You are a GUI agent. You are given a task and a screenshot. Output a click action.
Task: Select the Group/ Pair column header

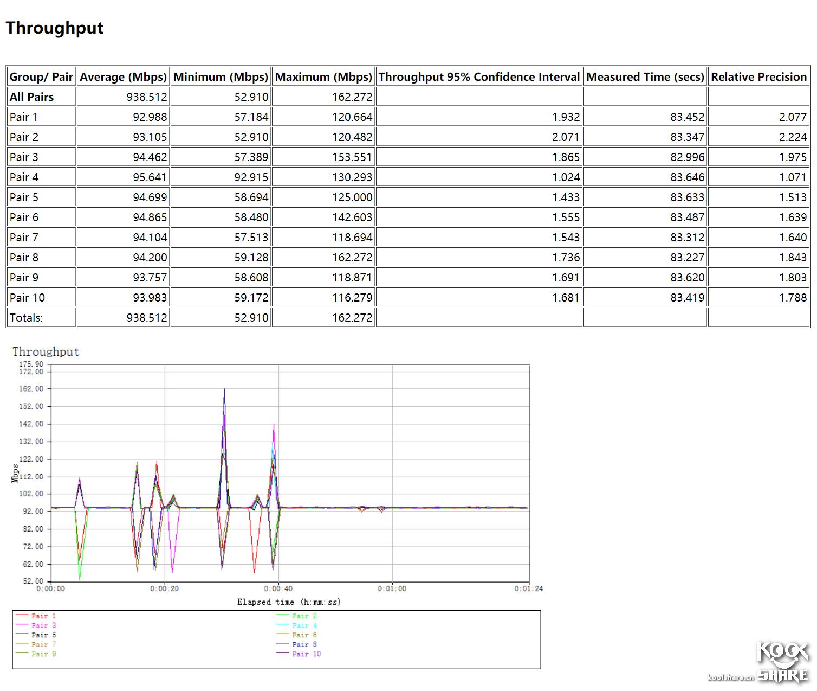[41, 76]
